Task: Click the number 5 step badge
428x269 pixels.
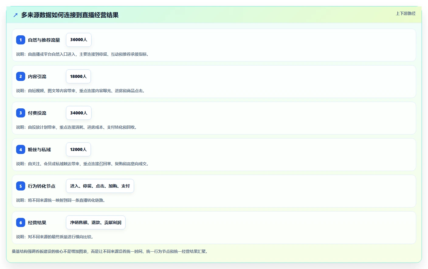Action: point(21,186)
